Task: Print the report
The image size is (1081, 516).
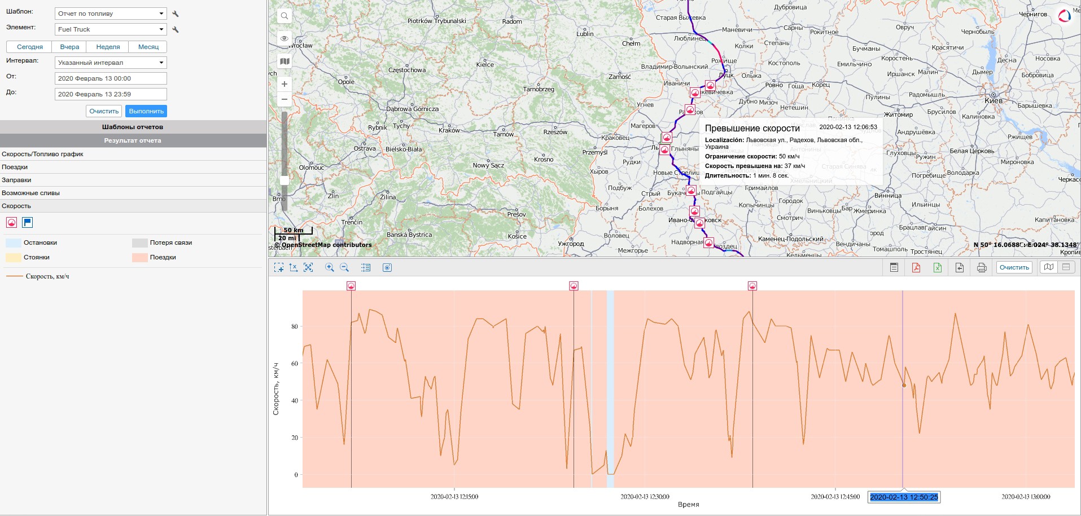Action: click(982, 268)
